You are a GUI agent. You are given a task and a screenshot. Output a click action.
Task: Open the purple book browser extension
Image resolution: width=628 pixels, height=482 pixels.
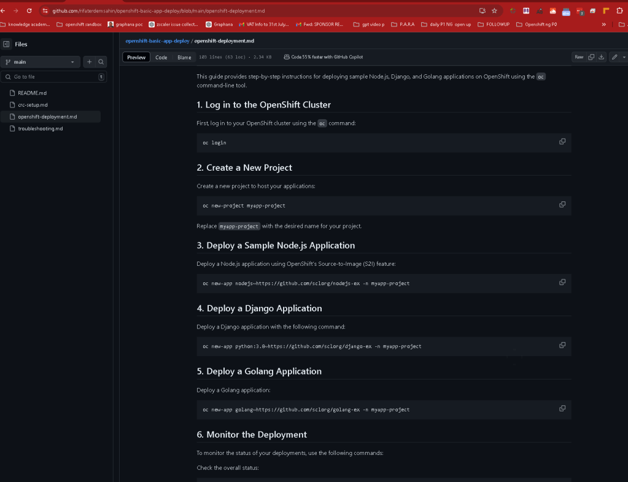tap(526, 11)
